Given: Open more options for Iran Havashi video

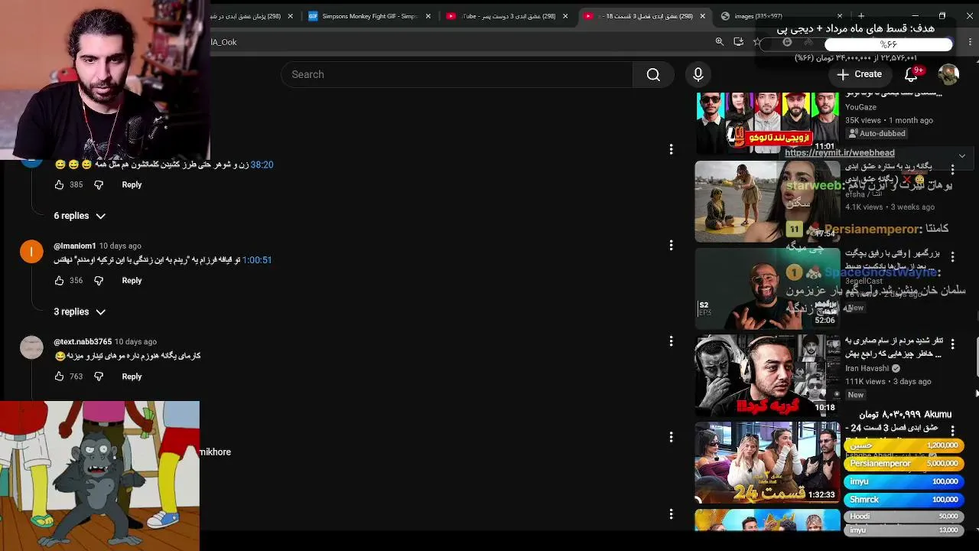Looking at the screenshot, I should click(952, 344).
